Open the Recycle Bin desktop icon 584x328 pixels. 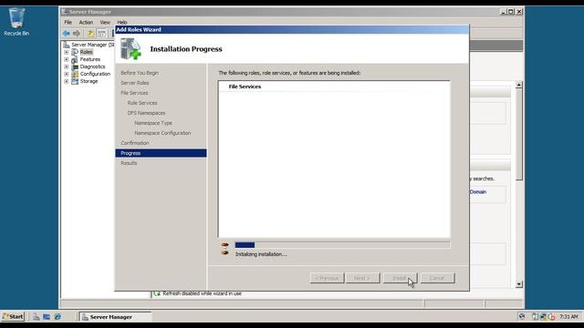pos(16,22)
